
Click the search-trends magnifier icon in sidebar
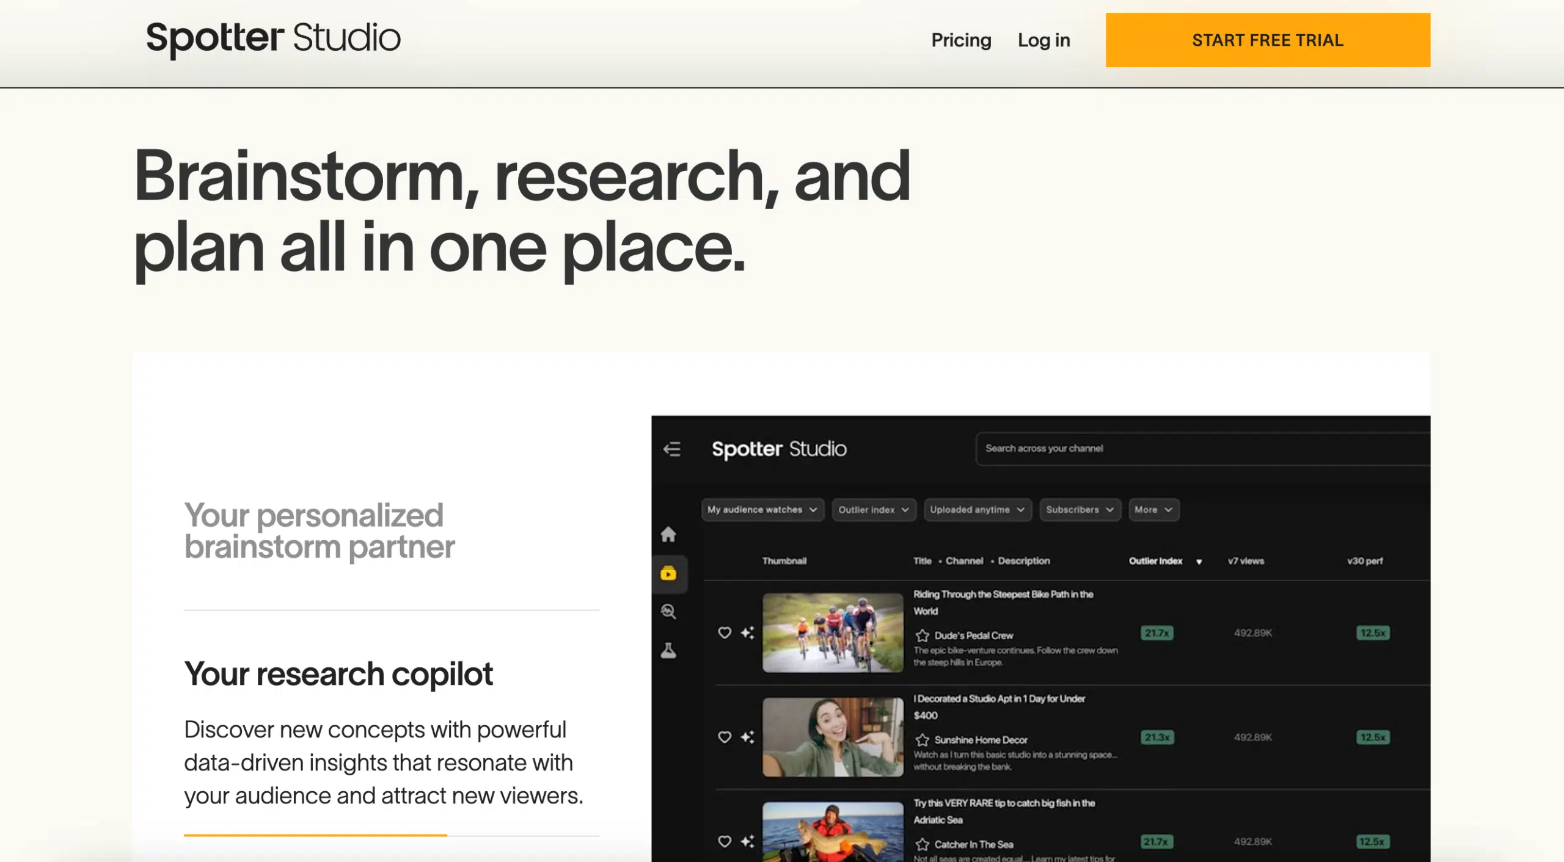click(668, 611)
